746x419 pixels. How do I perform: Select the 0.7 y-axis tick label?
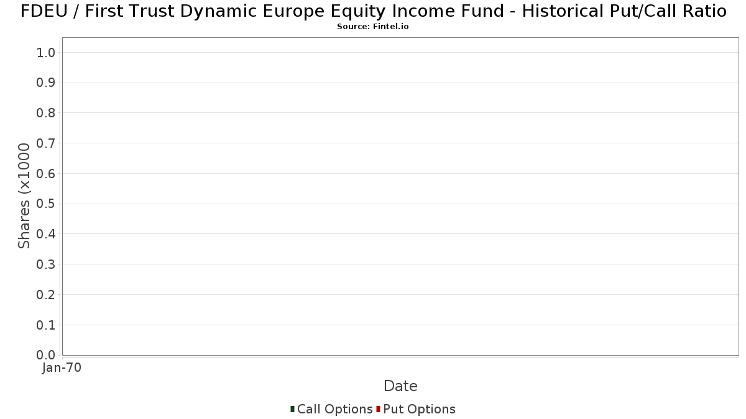coord(46,143)
